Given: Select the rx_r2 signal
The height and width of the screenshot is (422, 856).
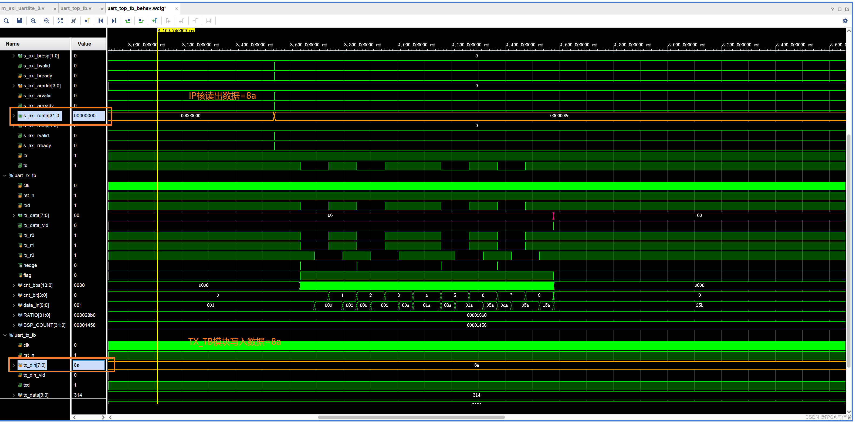Looking at the screenshot, I should (x=29, y=255).
